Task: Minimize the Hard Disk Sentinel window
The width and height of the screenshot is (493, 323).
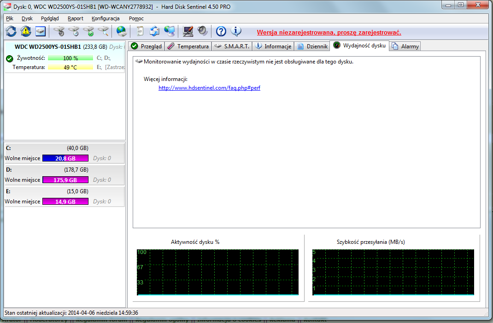Action: pos(448,5)
